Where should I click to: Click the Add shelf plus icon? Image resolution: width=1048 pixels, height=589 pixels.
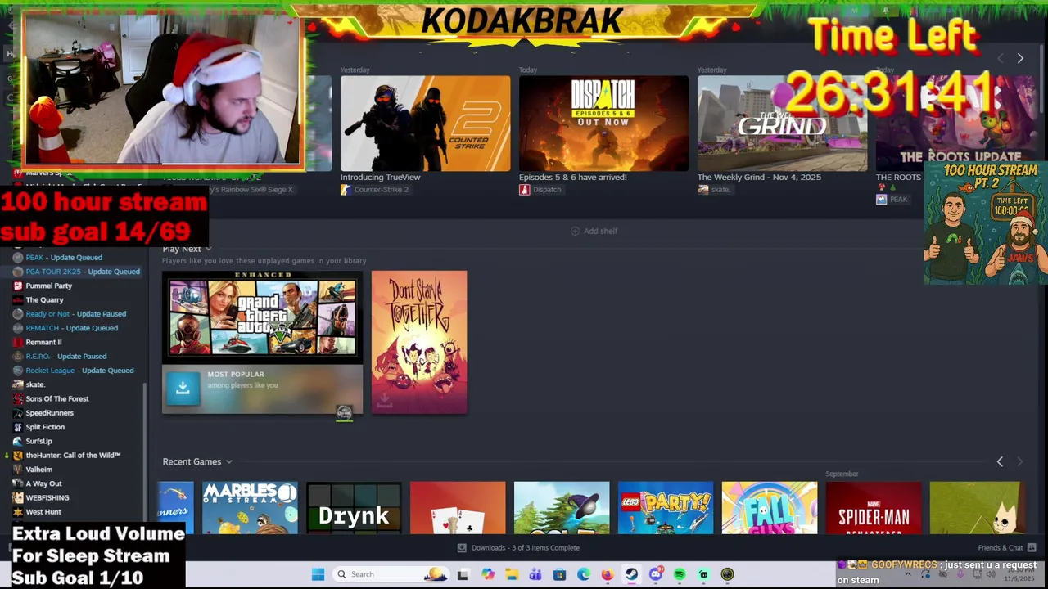pos(575,232)
